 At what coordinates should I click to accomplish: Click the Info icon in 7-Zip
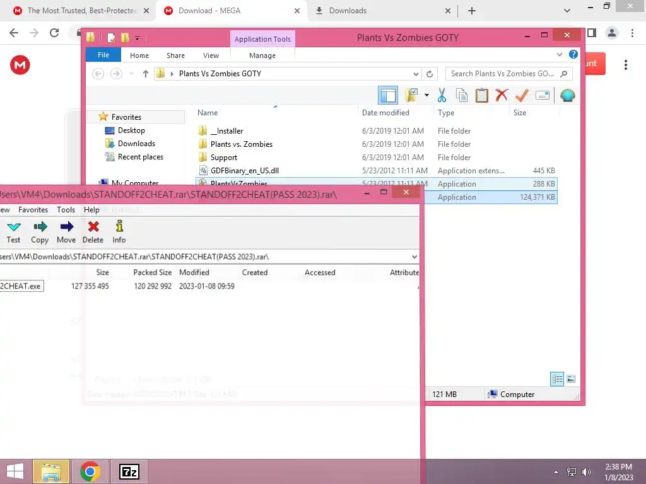pyautogui.click(x=119, y=232)
